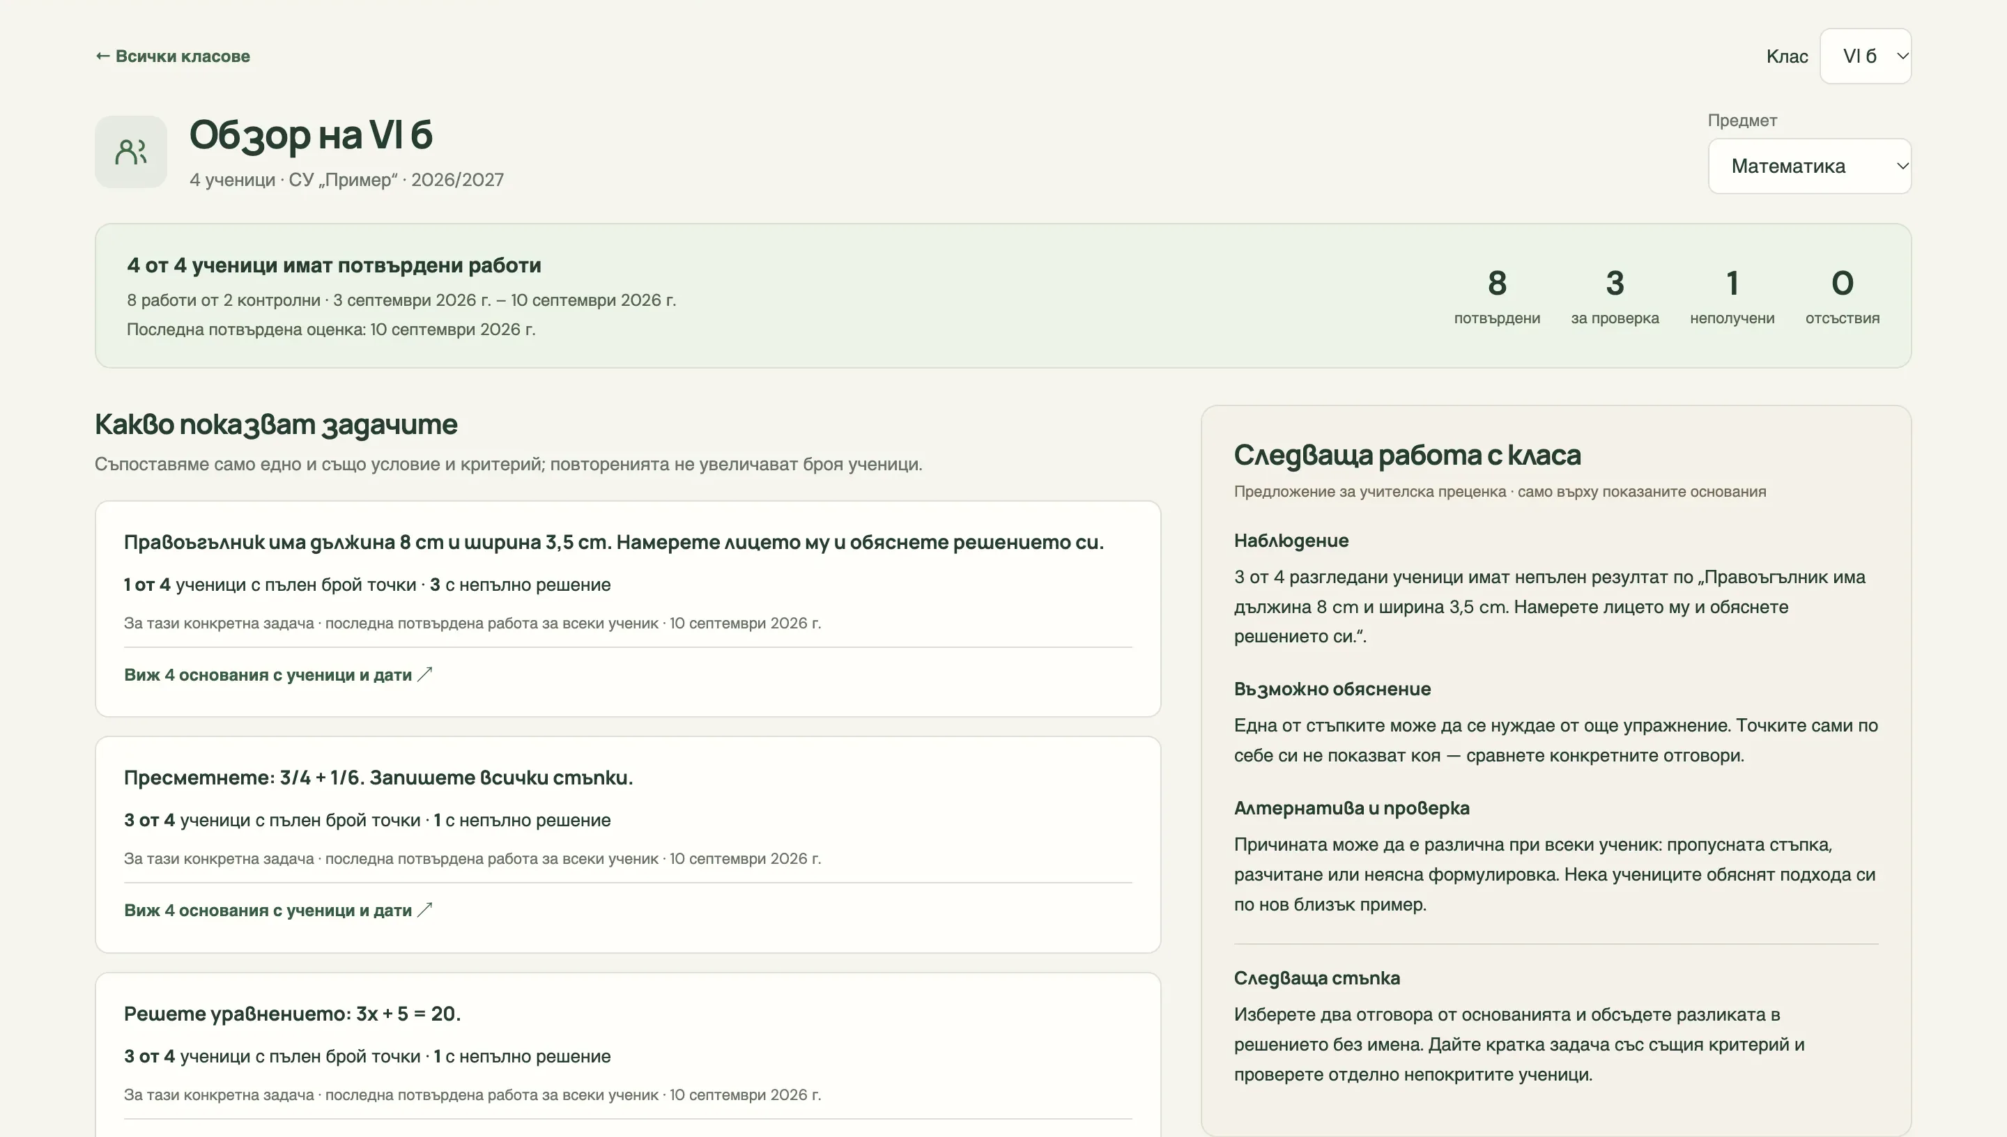Click the 'Следваща работа с класа' heading

[1407, 455]
